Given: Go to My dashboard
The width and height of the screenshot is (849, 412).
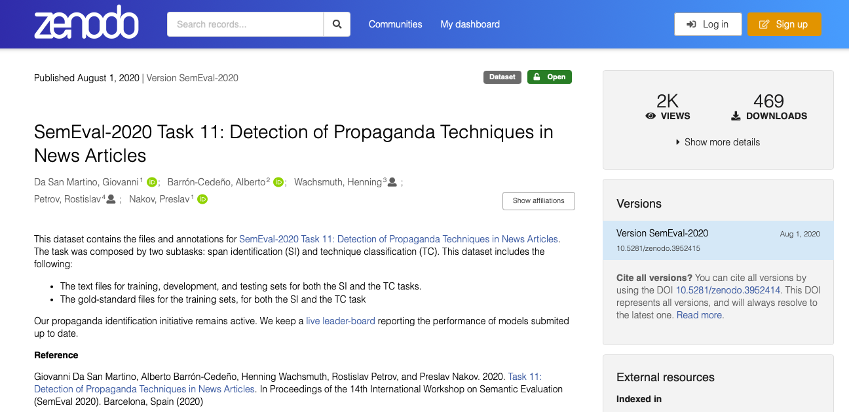Looking at the screenshot, I should [470, 24].
